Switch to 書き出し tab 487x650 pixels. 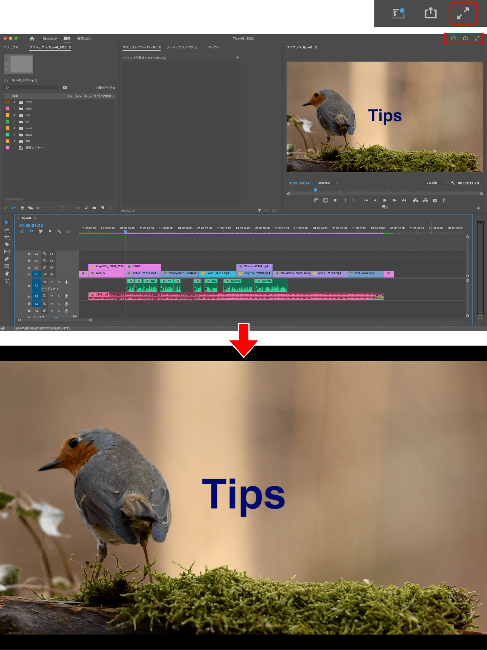[84, 38]
